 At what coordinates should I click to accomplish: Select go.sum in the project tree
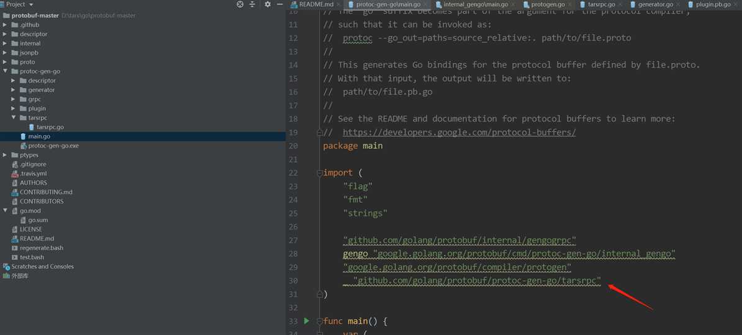pos(38,220)
